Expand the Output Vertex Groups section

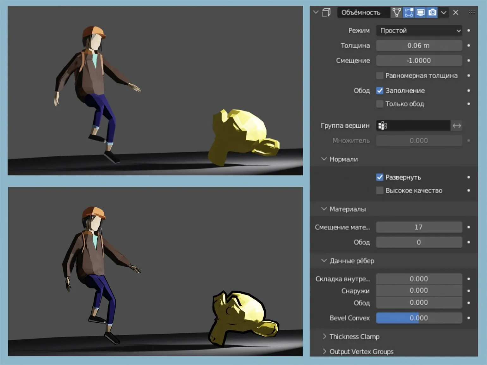click(361, 352)
